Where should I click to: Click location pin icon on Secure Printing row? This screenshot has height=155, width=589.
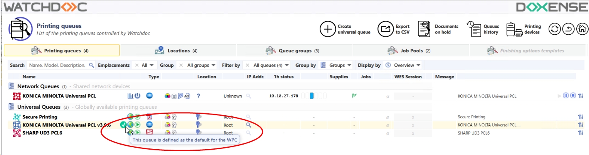click(x=198, y=116)
